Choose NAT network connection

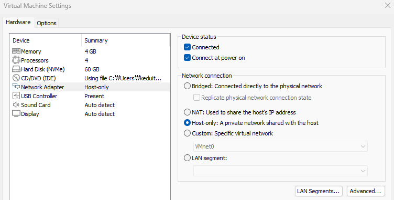pyautogui.click(x=187, y=112)
